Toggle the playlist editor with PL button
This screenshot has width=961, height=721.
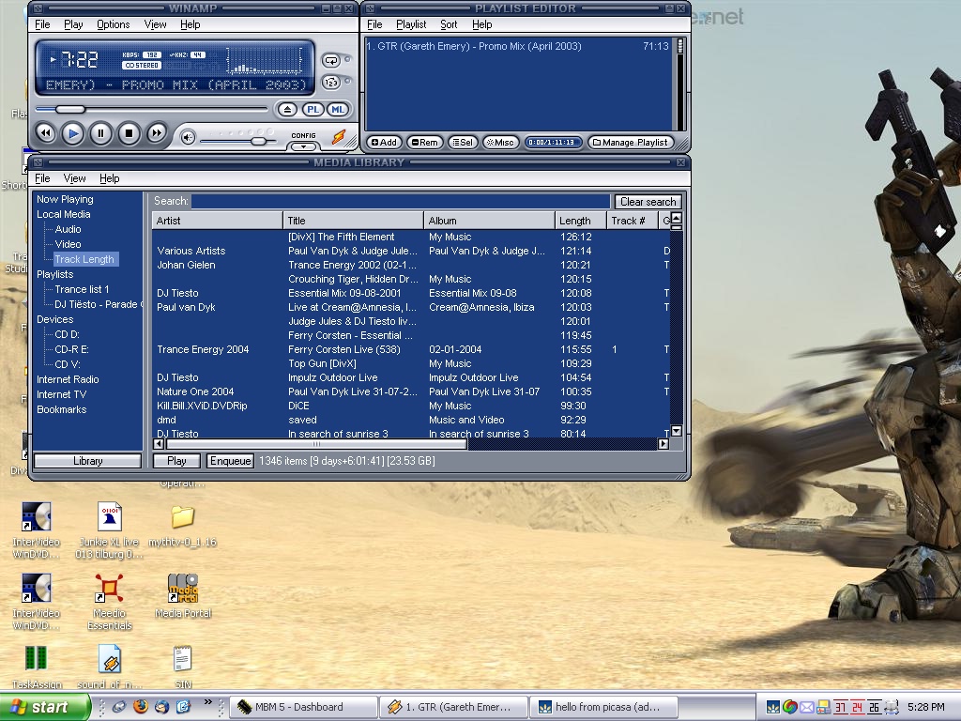click(x=313, y=110)
